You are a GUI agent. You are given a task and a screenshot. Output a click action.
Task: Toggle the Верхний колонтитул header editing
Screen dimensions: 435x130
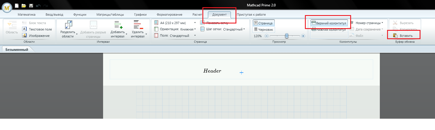329,23
